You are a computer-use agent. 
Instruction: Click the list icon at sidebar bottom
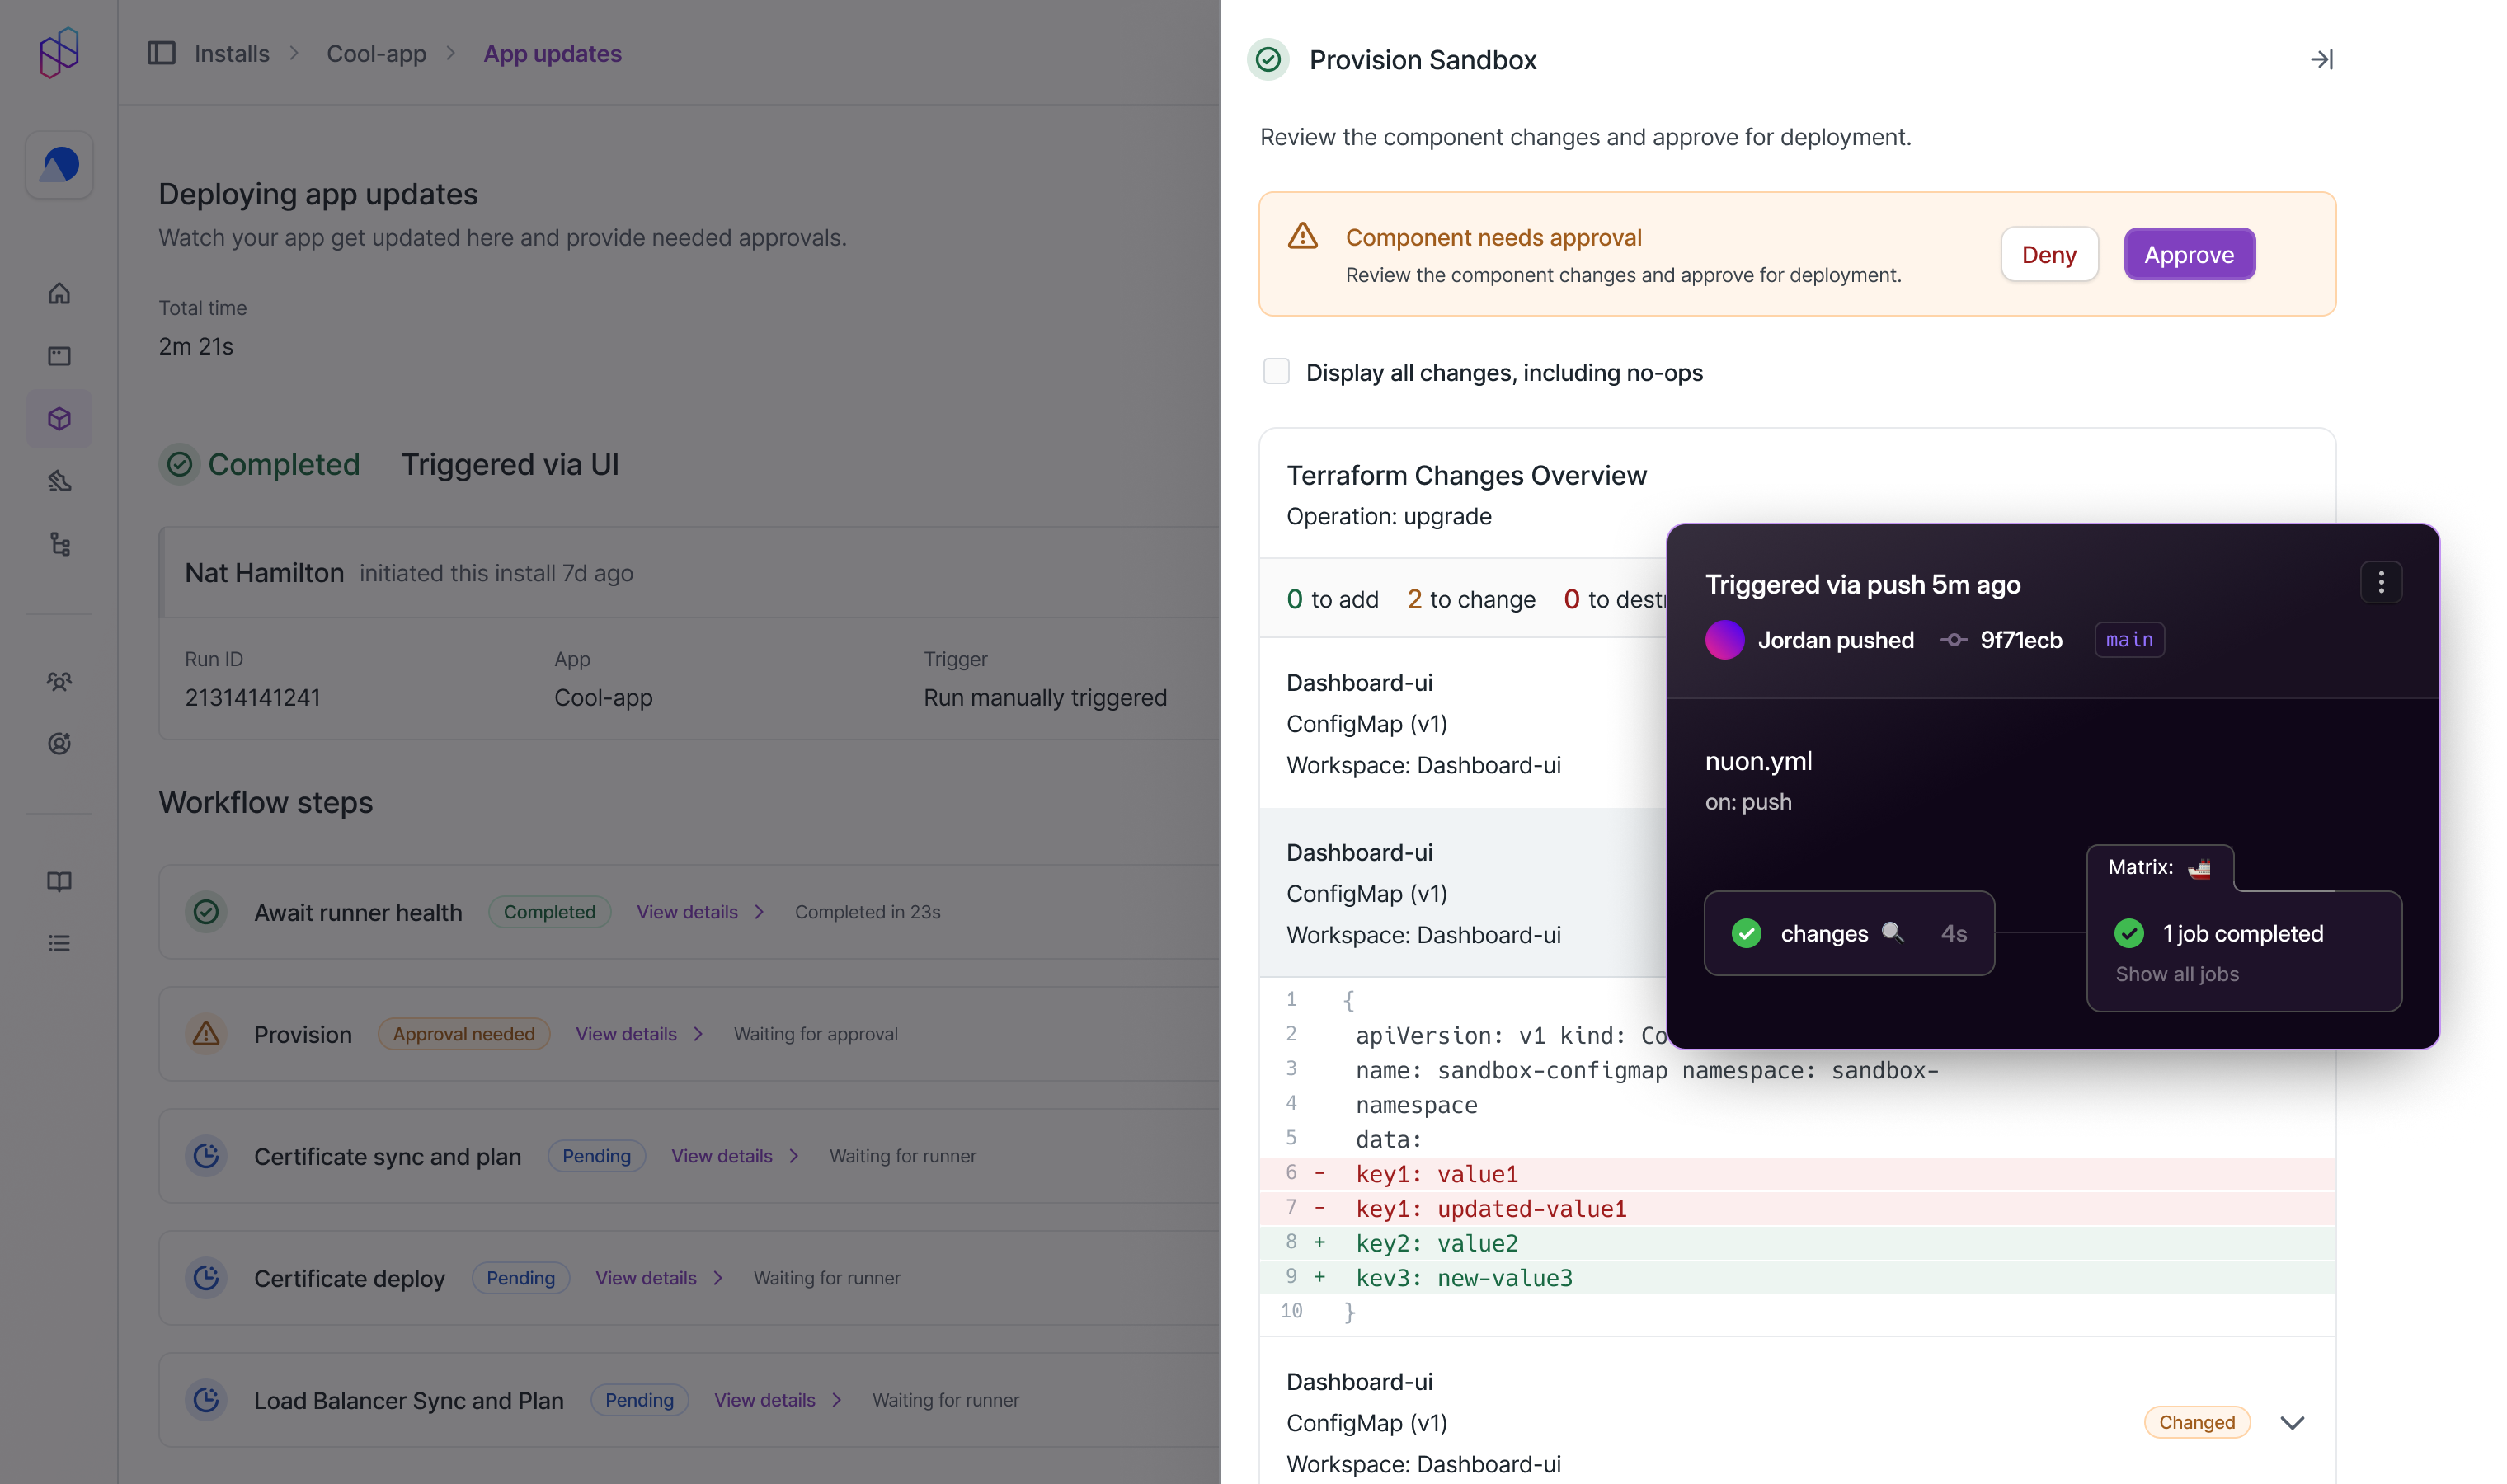(59, 943)
